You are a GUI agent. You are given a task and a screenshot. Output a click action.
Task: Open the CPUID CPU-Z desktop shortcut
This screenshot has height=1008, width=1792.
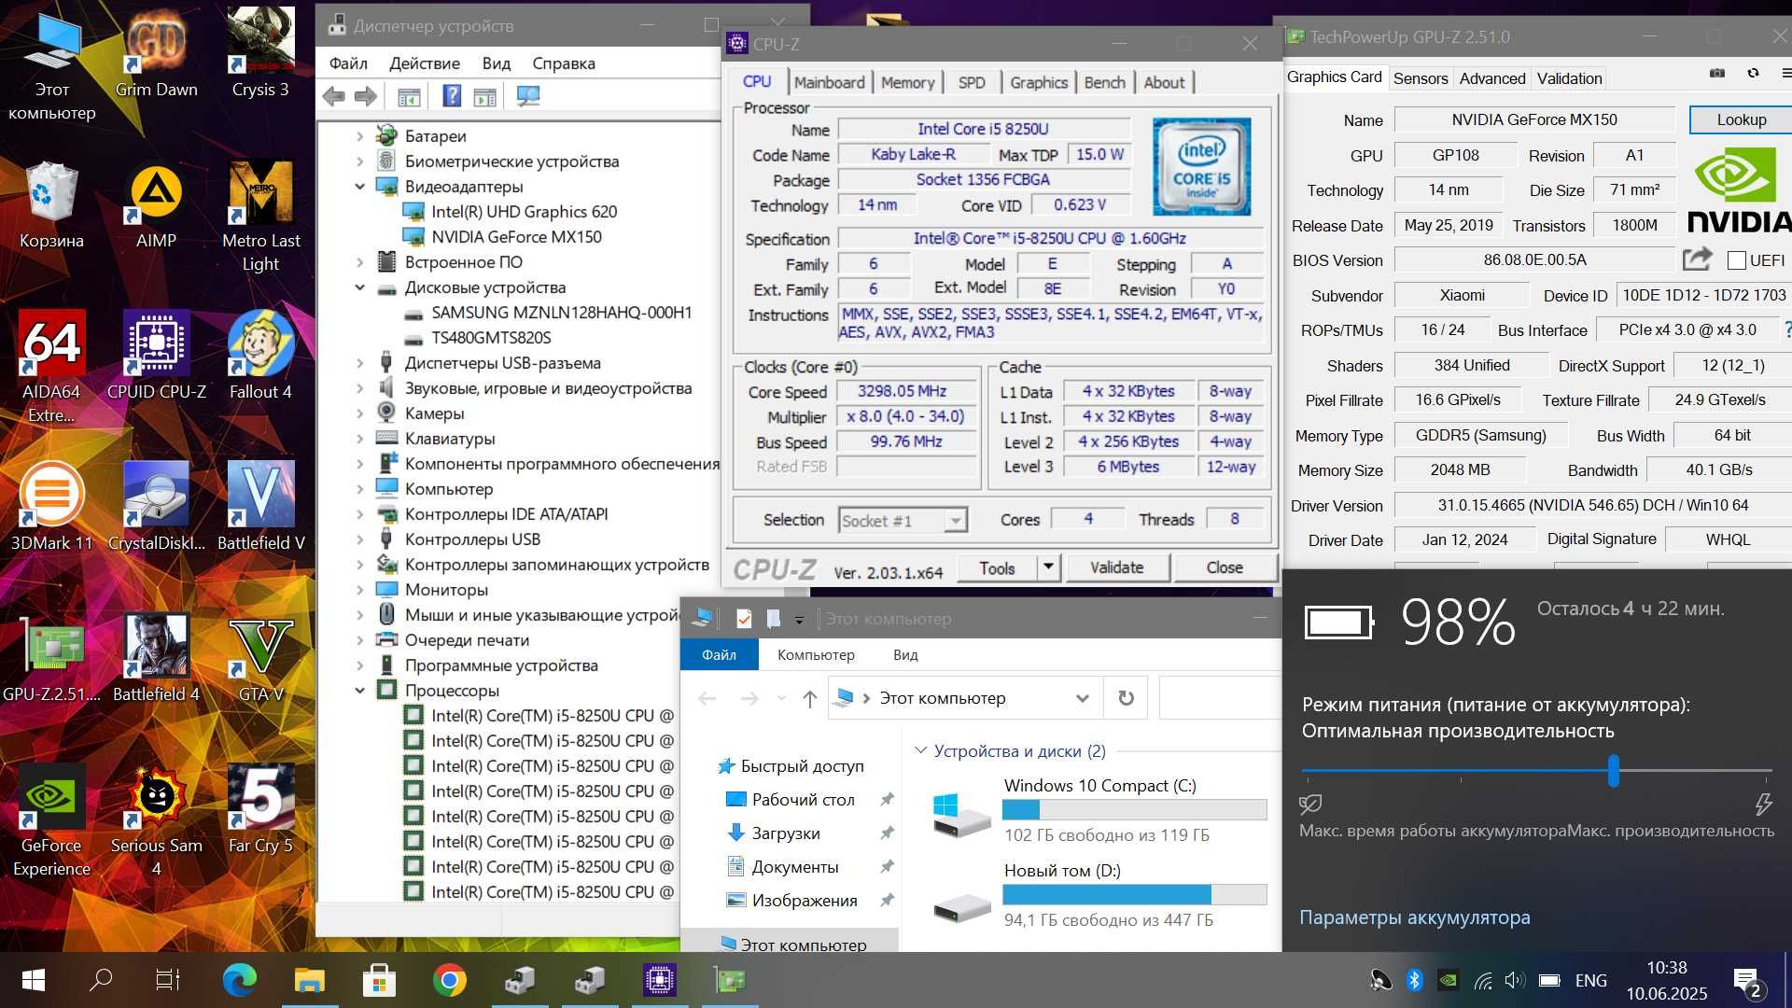156,356
